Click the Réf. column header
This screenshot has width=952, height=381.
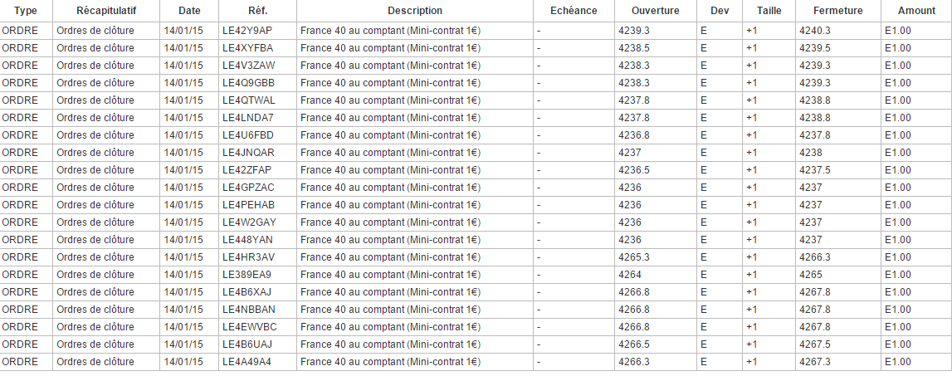click(257, 11)
